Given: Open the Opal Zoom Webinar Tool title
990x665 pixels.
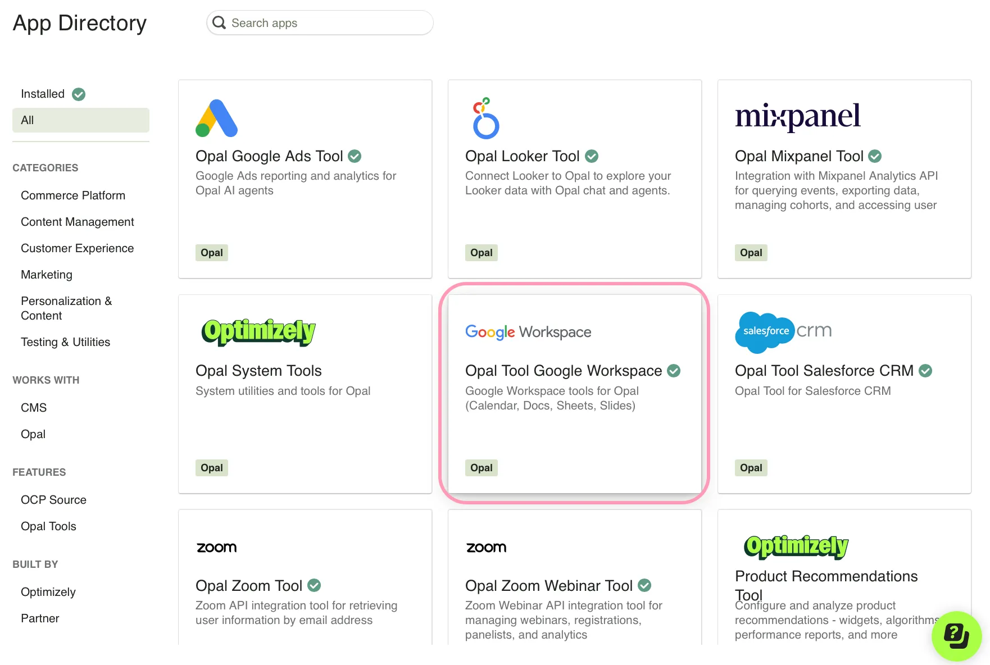Looking at the screenshot, I should [x=549, y=586].
